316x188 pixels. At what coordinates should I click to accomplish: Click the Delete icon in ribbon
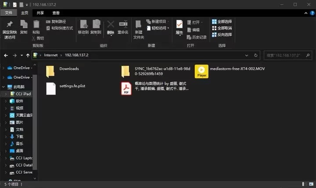(x=111, y=25)
